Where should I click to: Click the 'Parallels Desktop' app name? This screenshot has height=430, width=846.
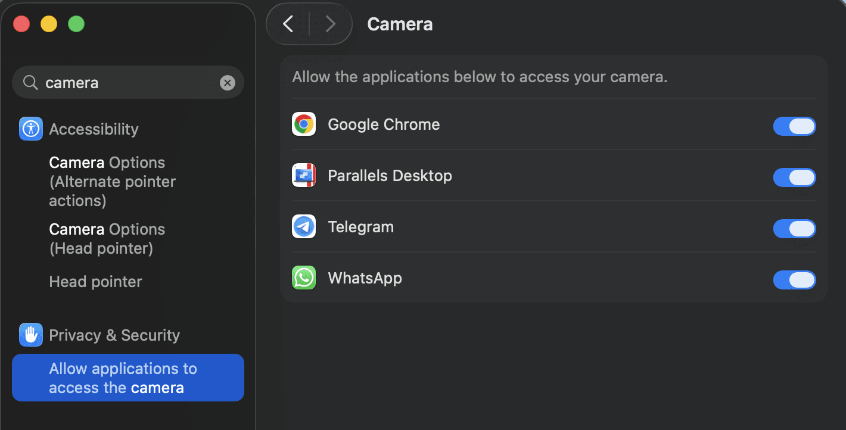click(390, 176)
